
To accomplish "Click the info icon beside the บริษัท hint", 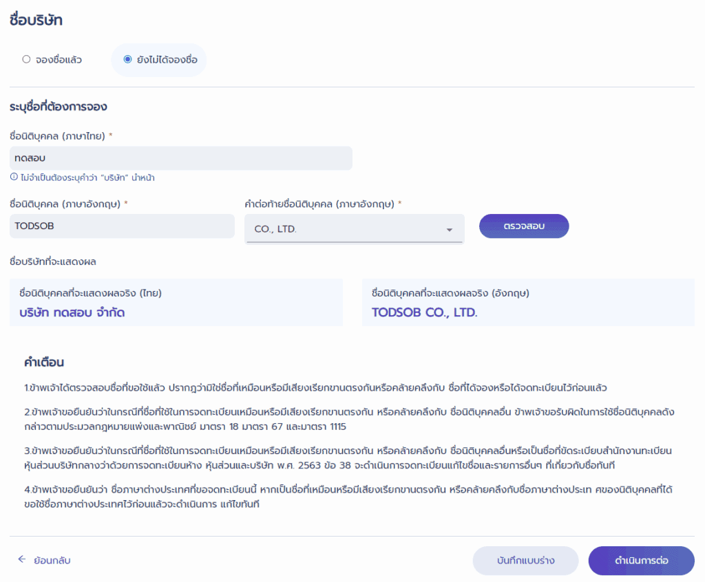I will tap(14, 177).
